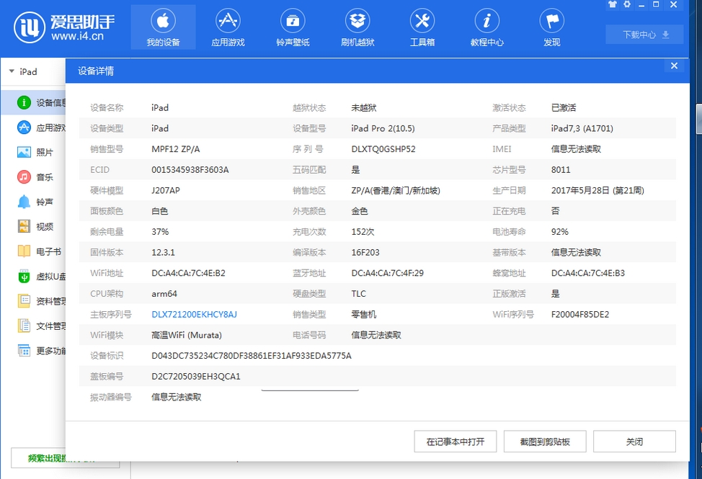Click the blue 主板序列号 link DLX721200EKHCY8AJ
This screenshot has width=702, height=479.
coord(195,315)
